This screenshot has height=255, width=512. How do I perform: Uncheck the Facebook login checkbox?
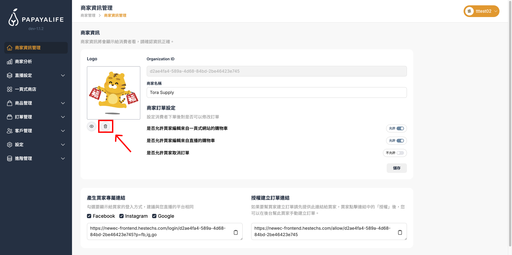pyautogui.click(x=89, y=216)
